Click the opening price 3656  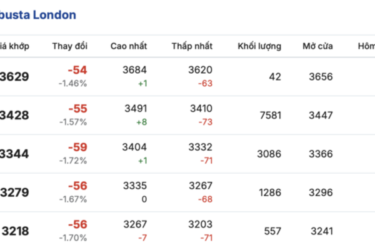(x=321, y=77)
